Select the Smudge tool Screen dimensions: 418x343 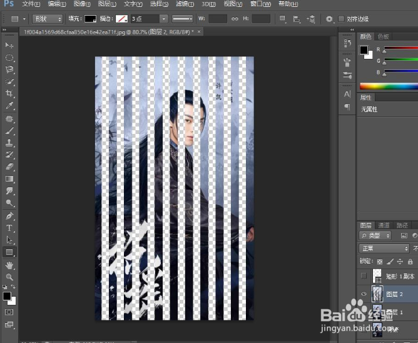click(x=9, y=191)
